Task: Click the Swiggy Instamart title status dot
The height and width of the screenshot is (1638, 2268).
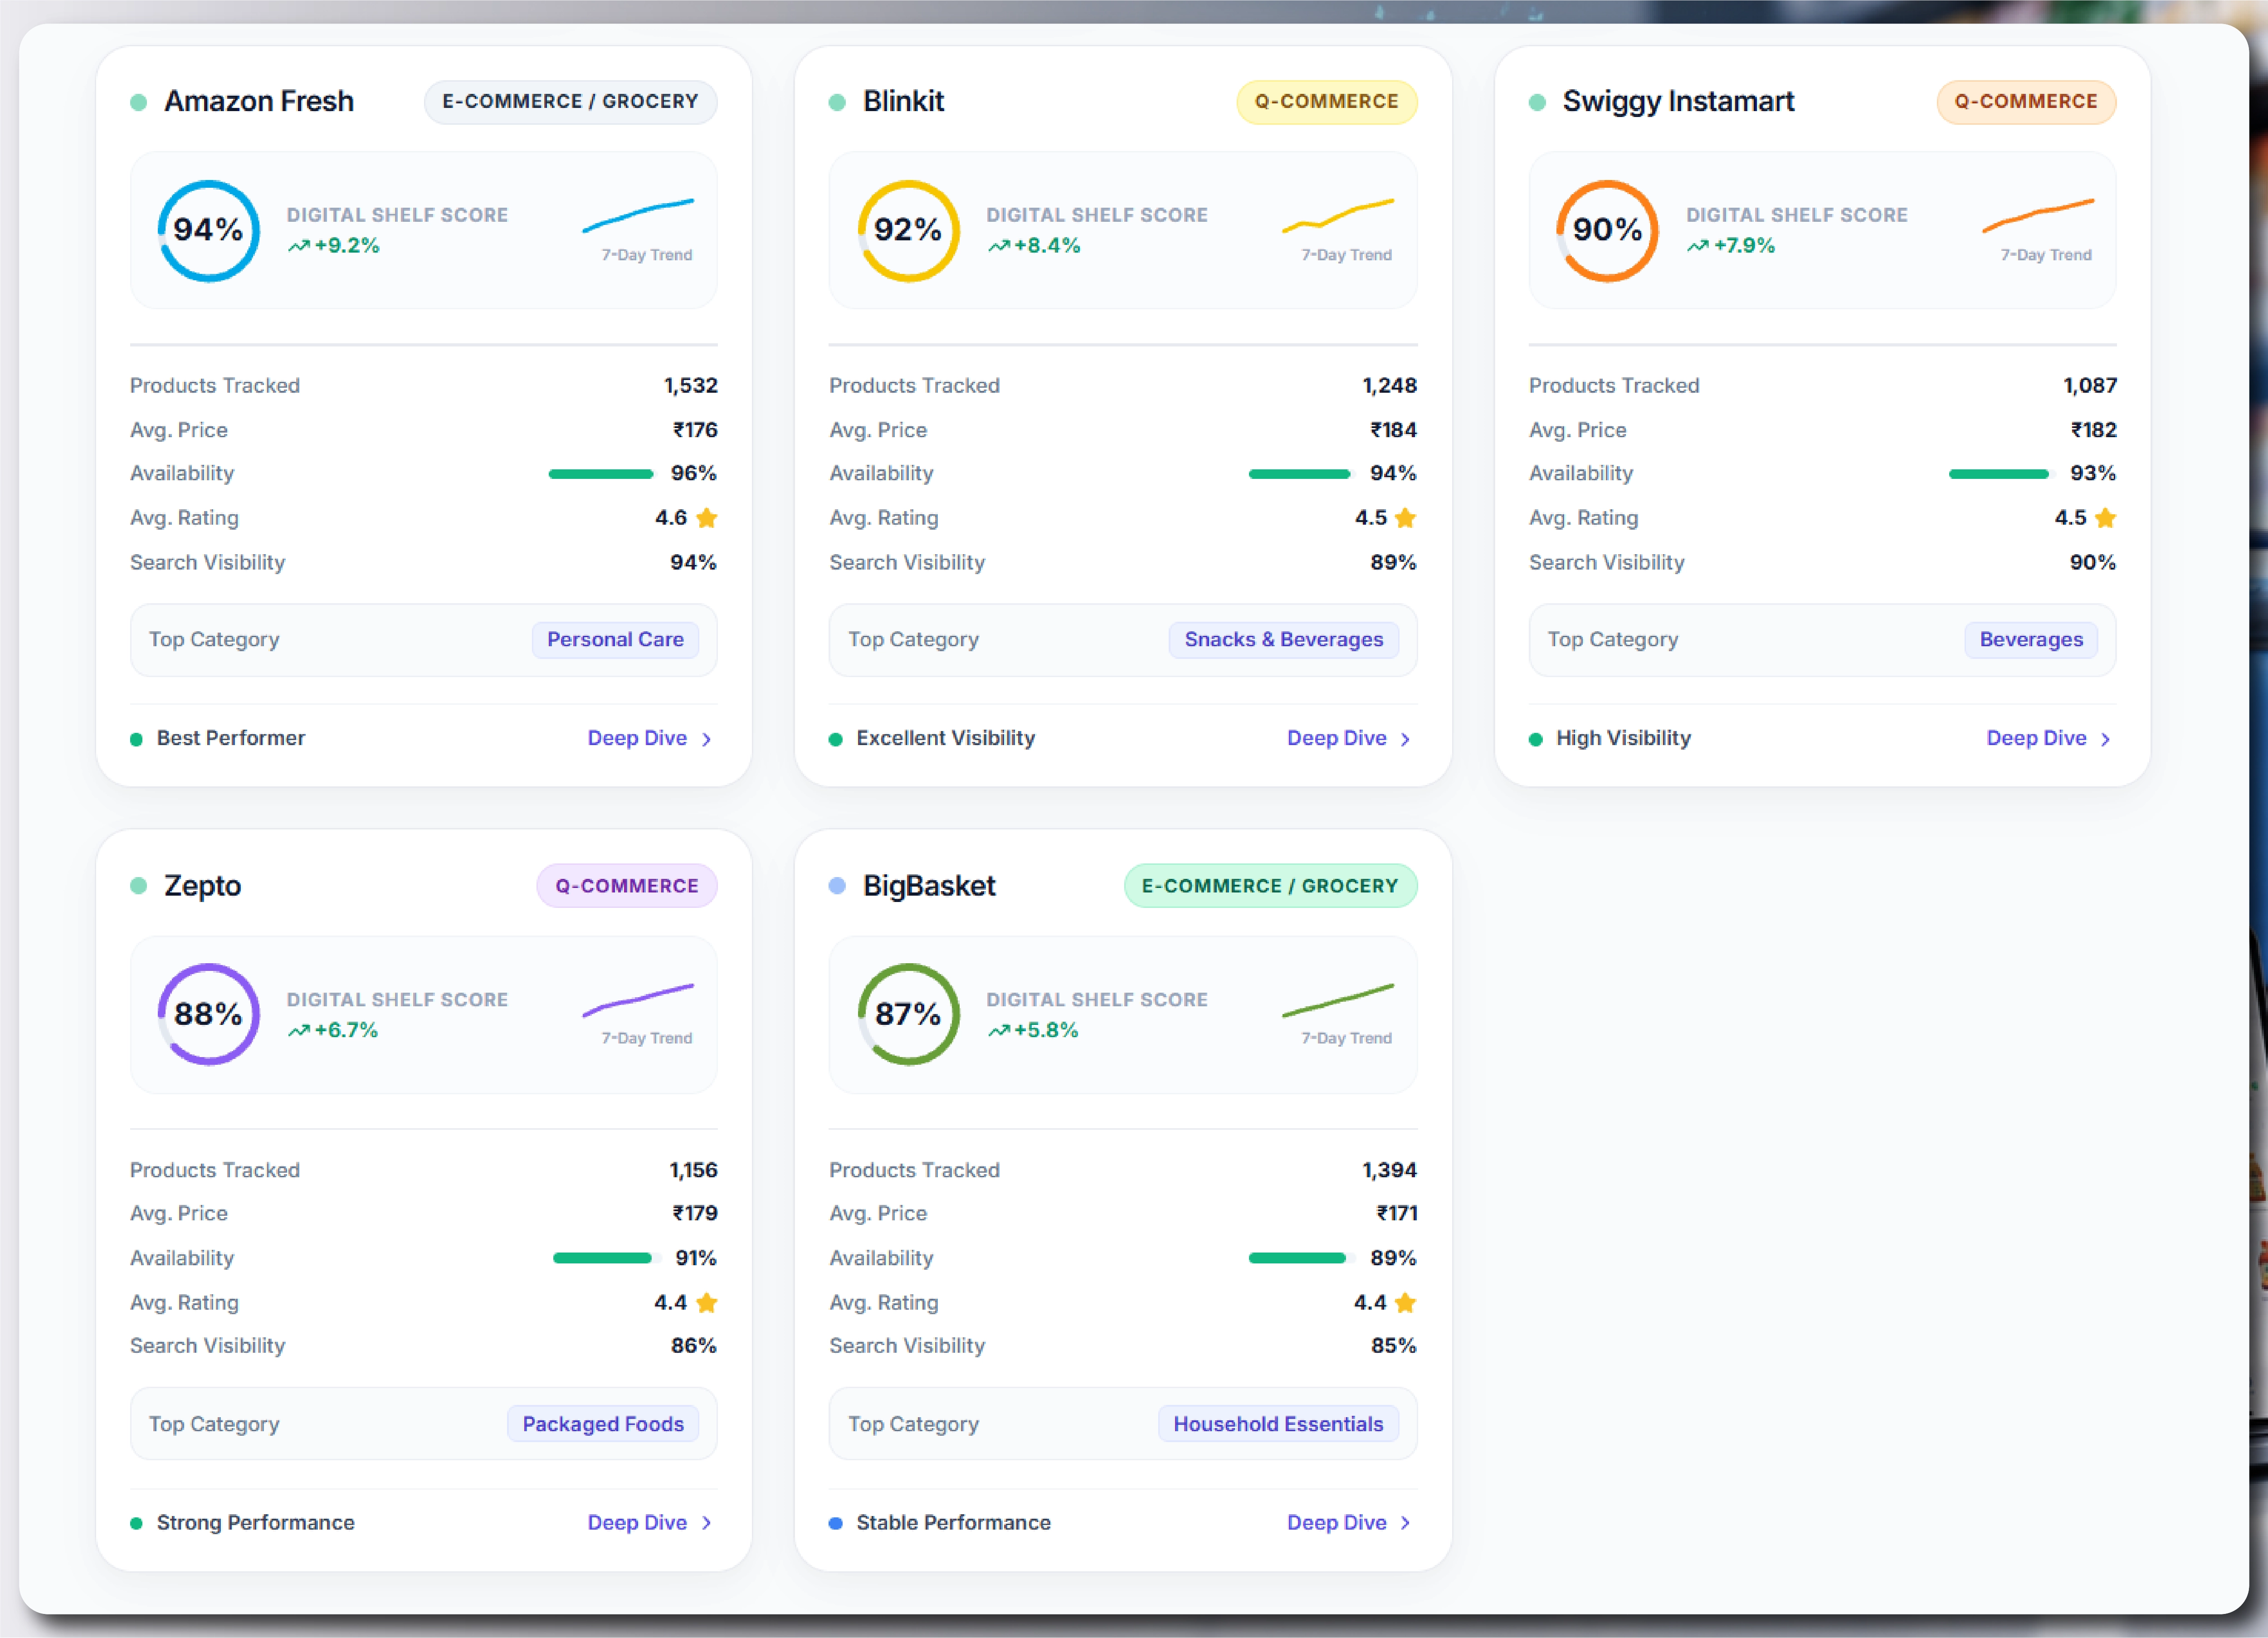Action: [1538, 102]
